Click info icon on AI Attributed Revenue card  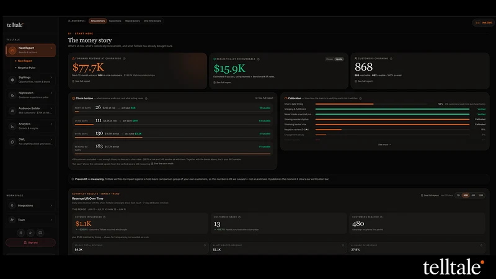(x=343, y=245)
